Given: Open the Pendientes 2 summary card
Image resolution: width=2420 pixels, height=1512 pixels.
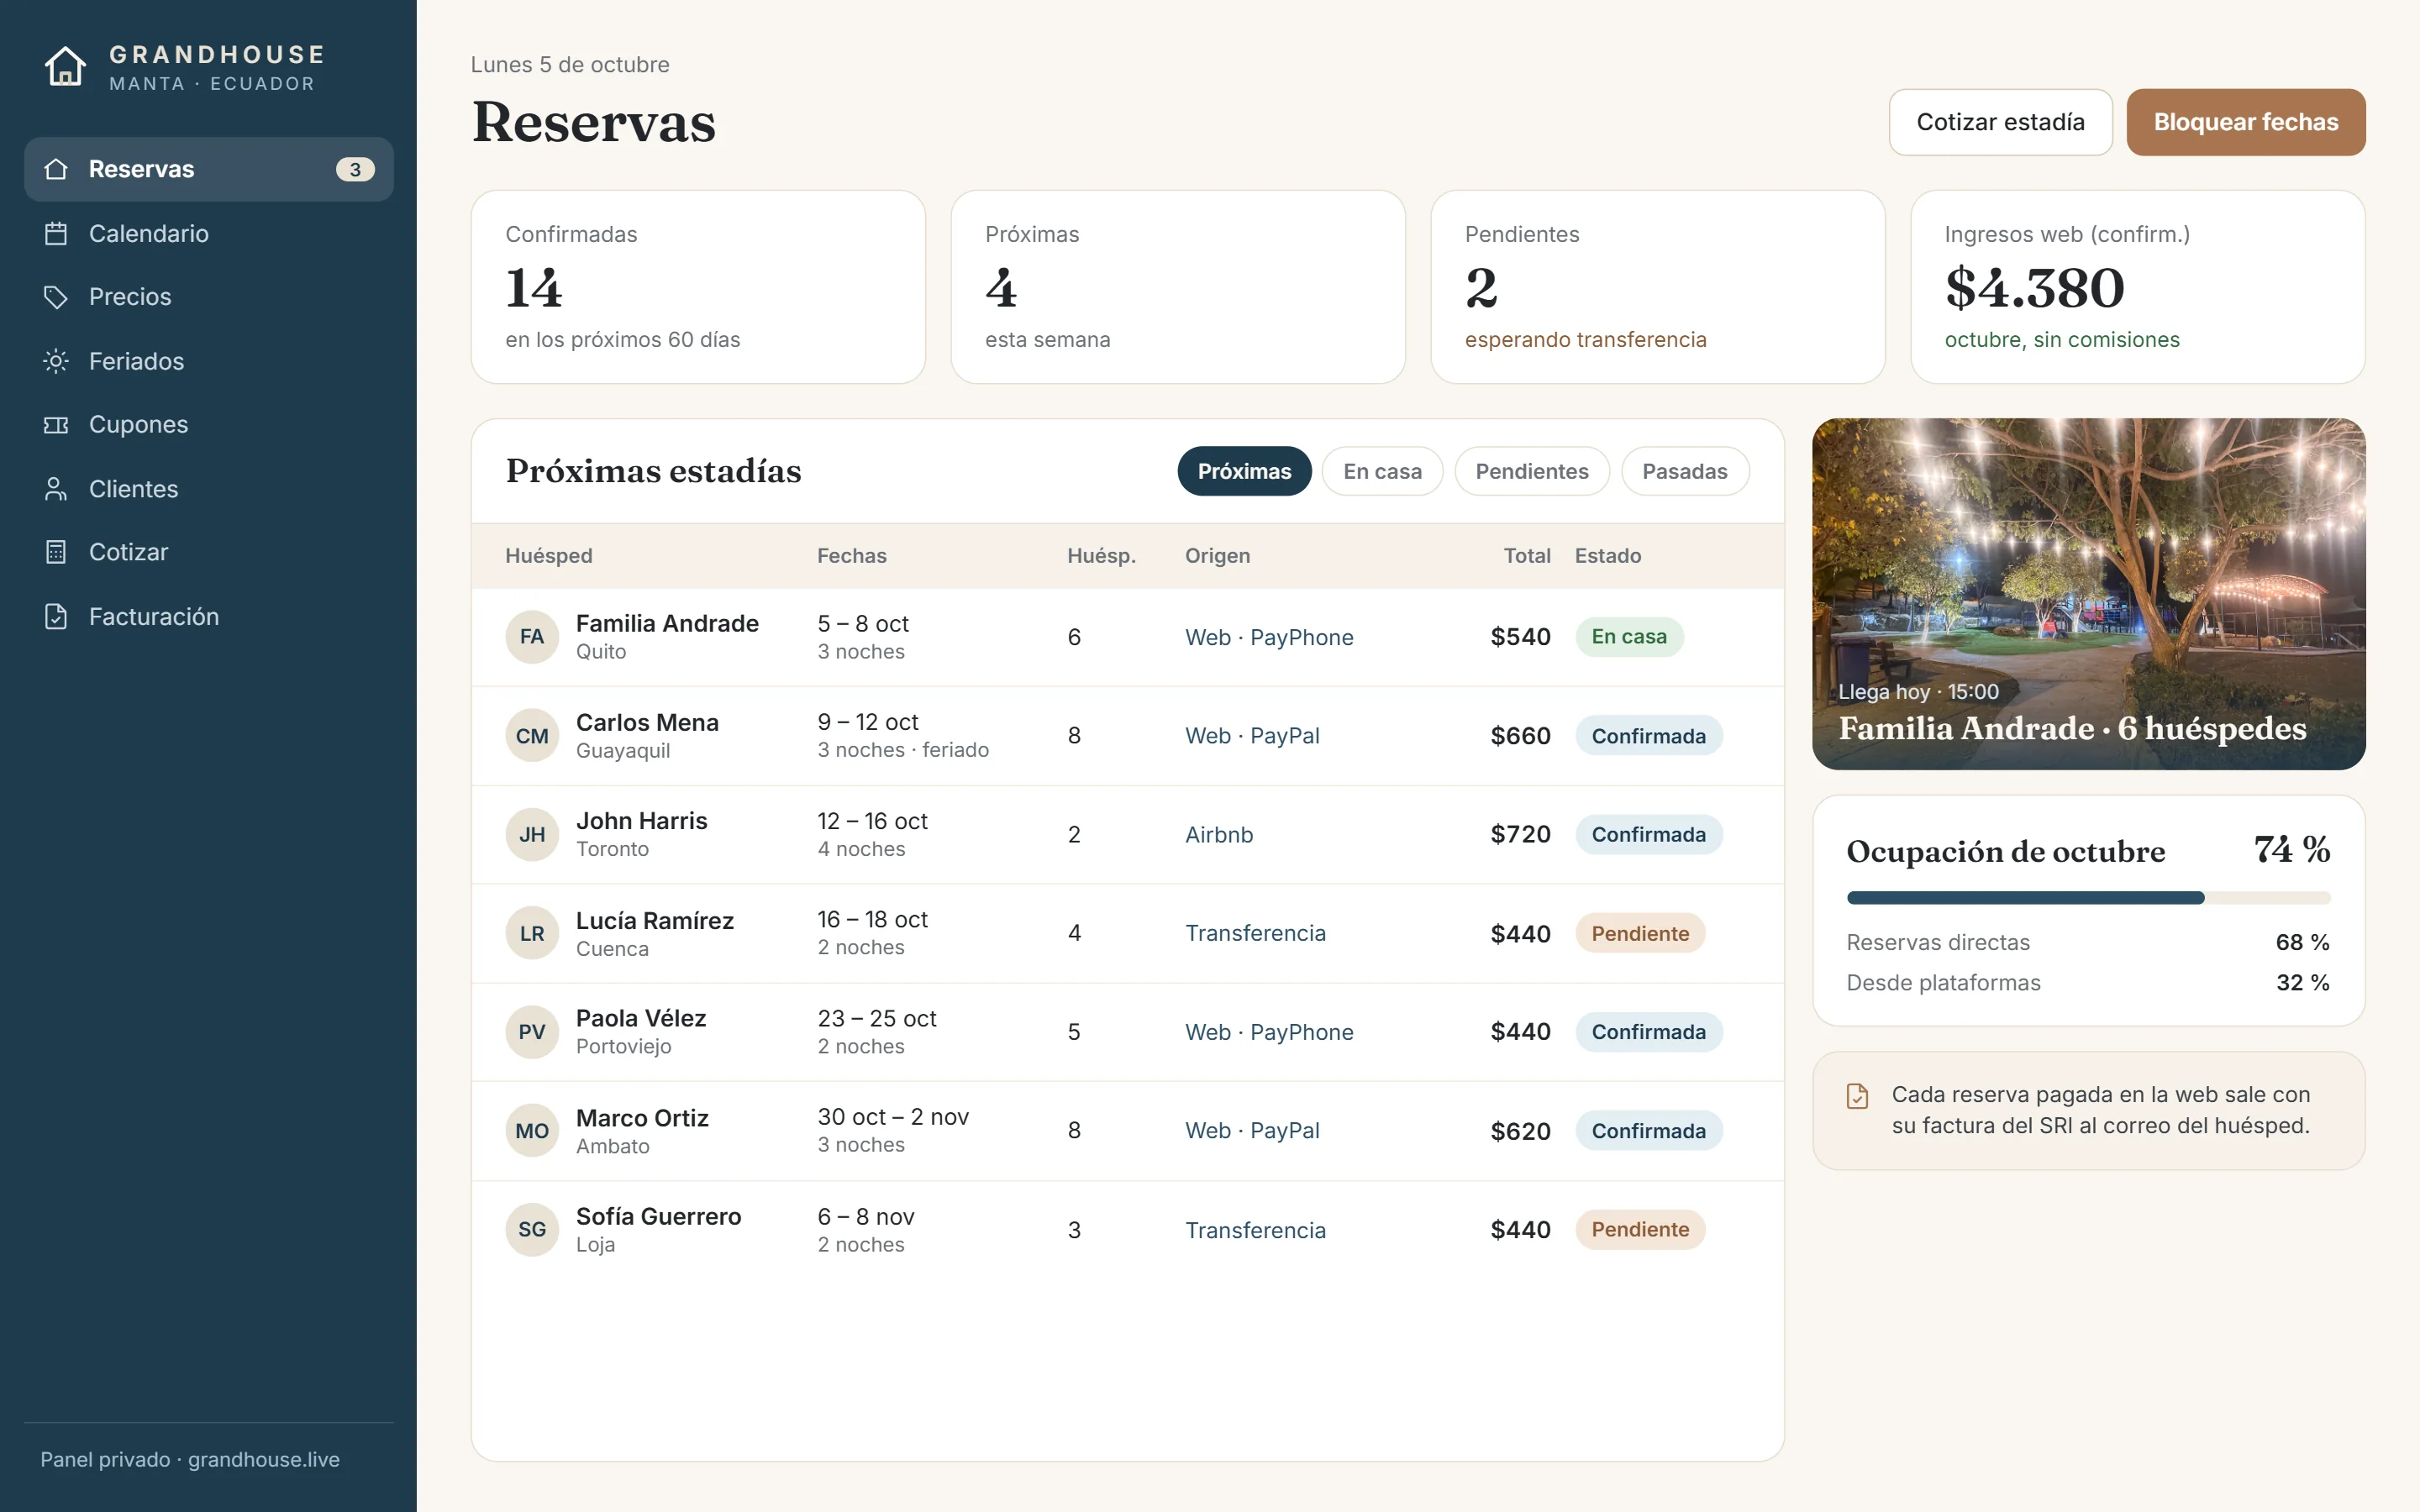Looking at the screenshot, I should click(x=1657, y=287).
